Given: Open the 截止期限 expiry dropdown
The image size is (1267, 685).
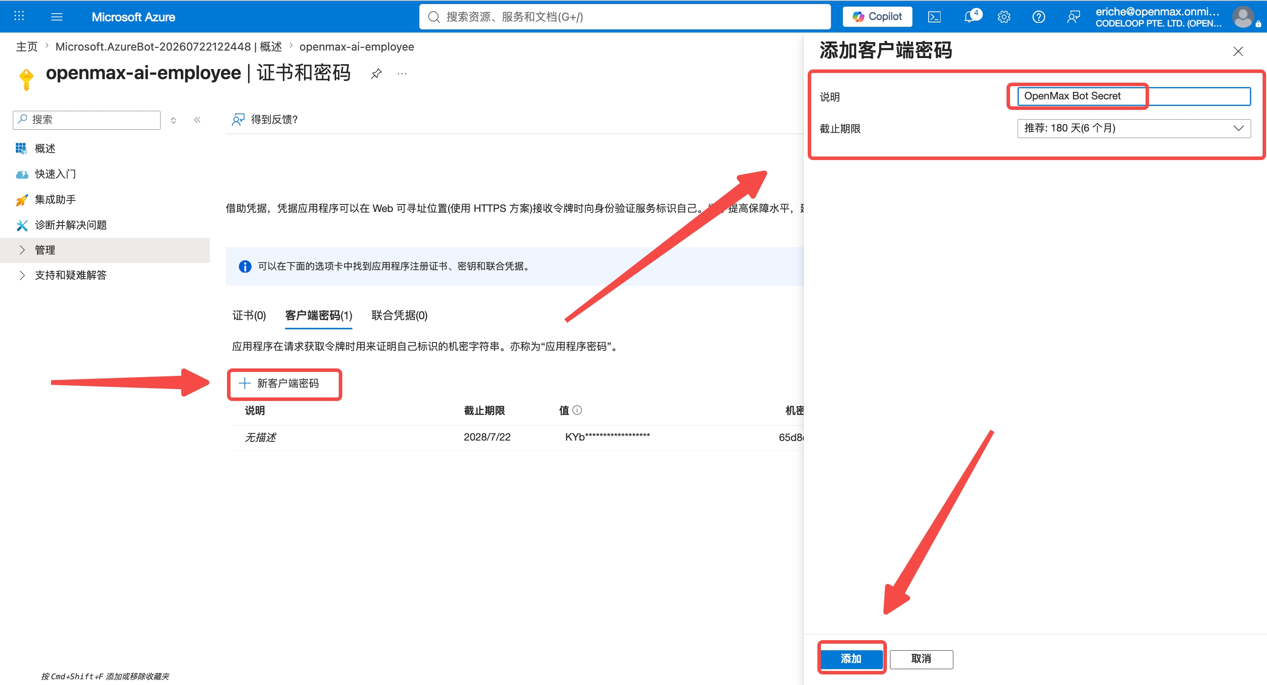Looking at the screenshot, I should click(1133, 128).
